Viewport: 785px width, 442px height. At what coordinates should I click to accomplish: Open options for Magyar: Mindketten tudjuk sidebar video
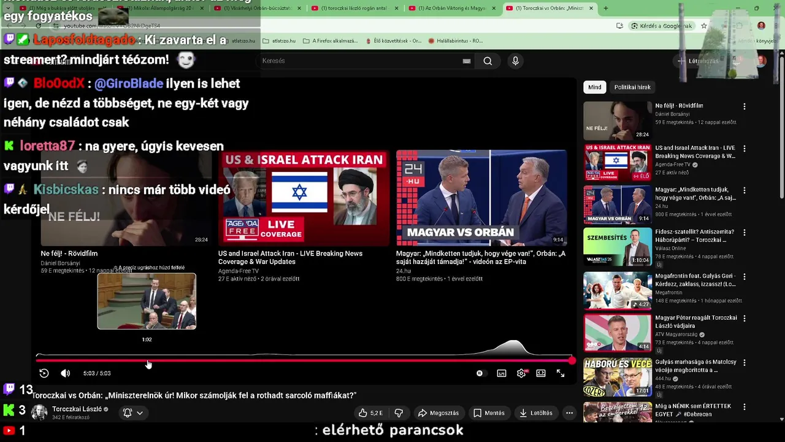pos(745,190)
